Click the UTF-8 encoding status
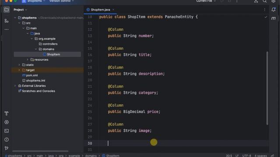 [x=247, y=156]
